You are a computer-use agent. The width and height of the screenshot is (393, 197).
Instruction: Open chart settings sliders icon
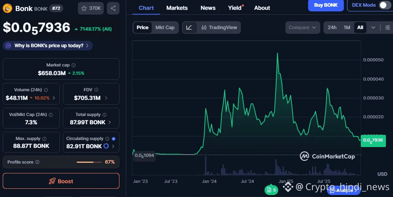[x=387, y=28]
